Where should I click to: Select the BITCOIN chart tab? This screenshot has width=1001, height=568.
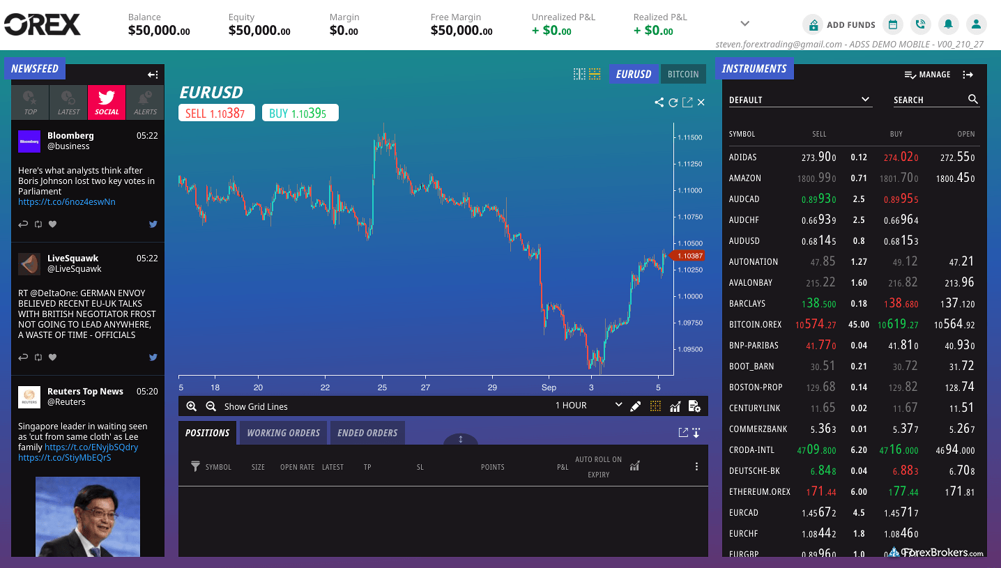point(683,74)
